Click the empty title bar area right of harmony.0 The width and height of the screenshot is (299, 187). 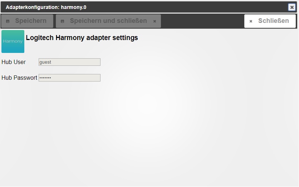[x=186, y=7]
